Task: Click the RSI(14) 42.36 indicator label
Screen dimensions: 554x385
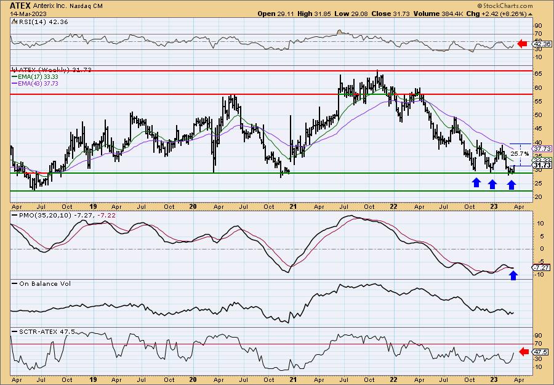Action: coord(42,22)
